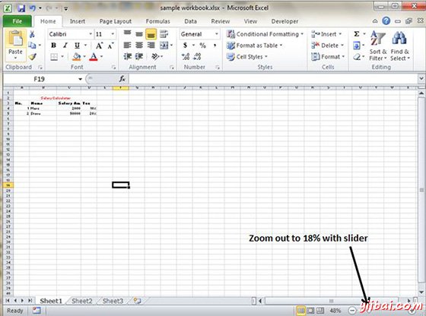Switch to the Page Layout tab
Viewport: 426px width, 316px height.
pyautogui.click(x=116, y=21)
